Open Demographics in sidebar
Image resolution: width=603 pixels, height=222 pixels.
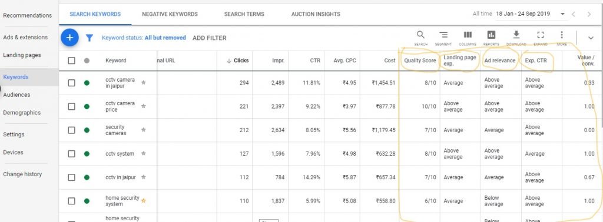pos(22,113)
